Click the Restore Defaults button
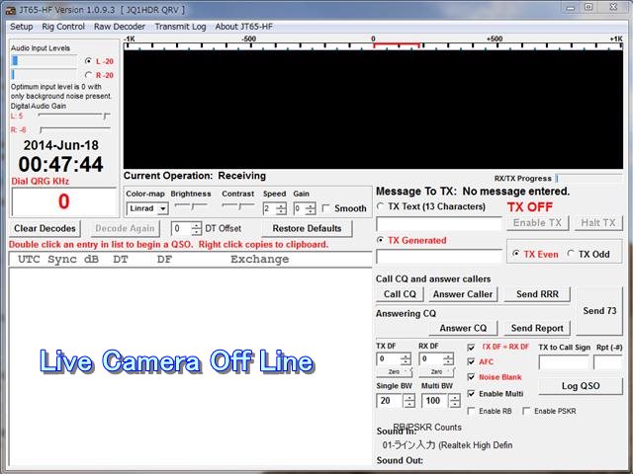The width and height of the screenshot is (633, 474). tap(307, 228)
